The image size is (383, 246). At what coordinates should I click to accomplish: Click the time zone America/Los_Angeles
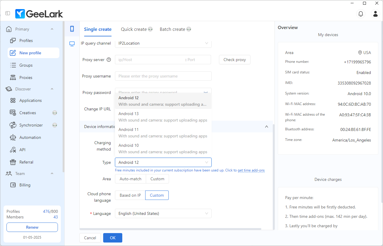pyautogui.click(x=352, y=140)
